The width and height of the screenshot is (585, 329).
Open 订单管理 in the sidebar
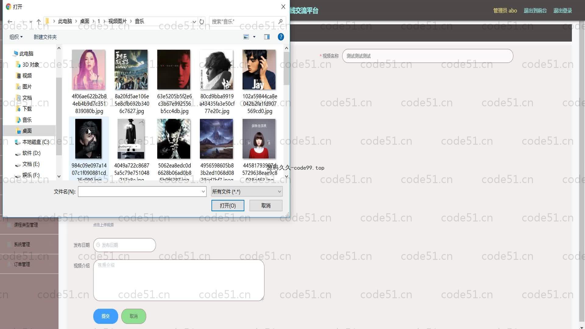click(x=22, y=264)
